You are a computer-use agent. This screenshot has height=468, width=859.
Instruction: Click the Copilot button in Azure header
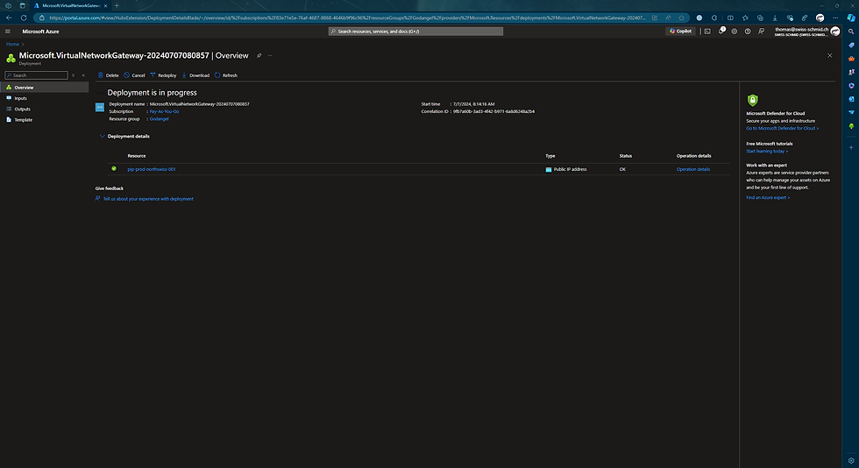click(680, 32)
